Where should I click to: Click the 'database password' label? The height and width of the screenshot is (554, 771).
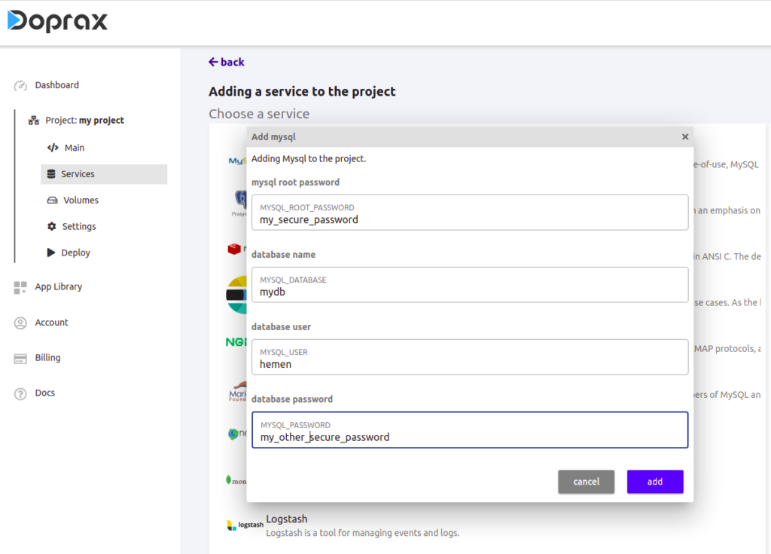coord(292,399)
